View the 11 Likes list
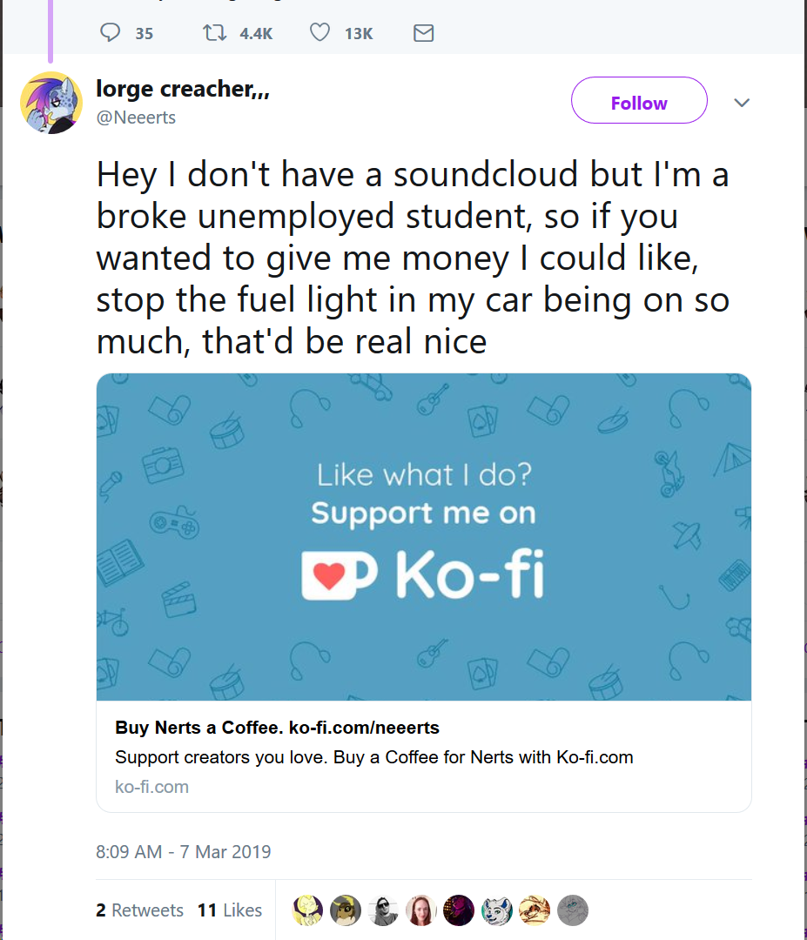The image size is (807, 940). pyautogui.click(x=230, y=910)
